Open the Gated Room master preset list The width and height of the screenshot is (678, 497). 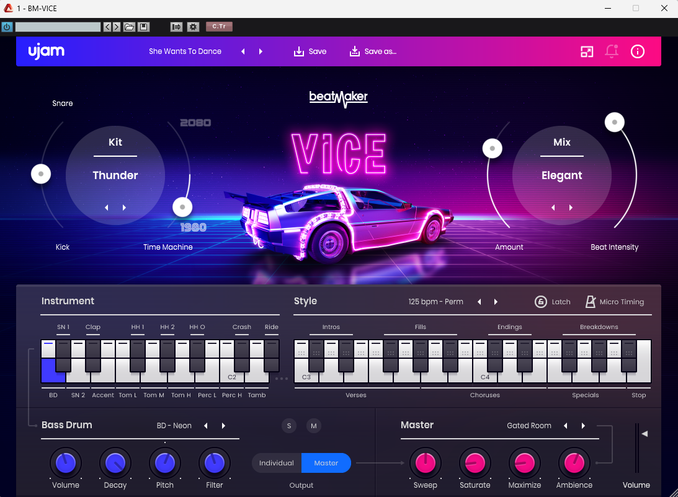529,426
